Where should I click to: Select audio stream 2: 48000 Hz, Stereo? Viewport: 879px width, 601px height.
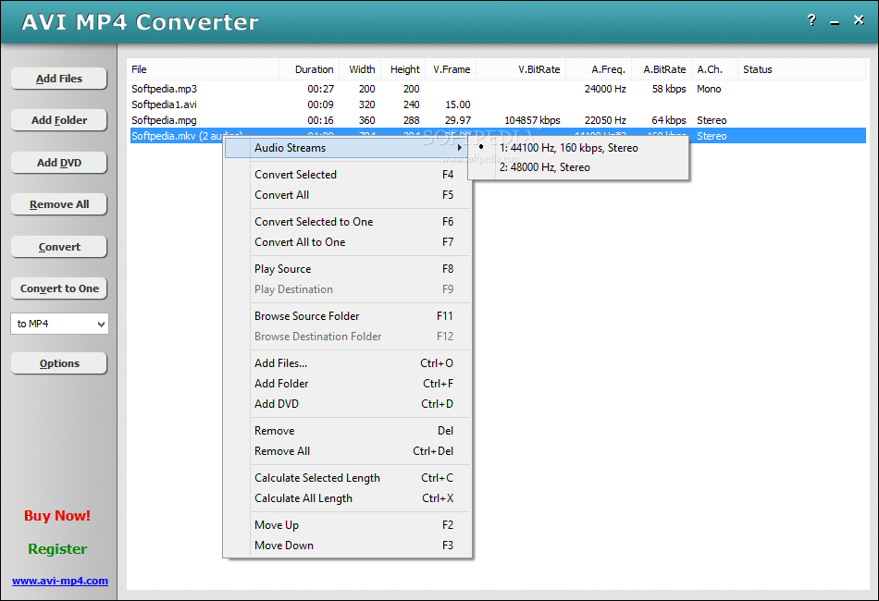[577, 167]
